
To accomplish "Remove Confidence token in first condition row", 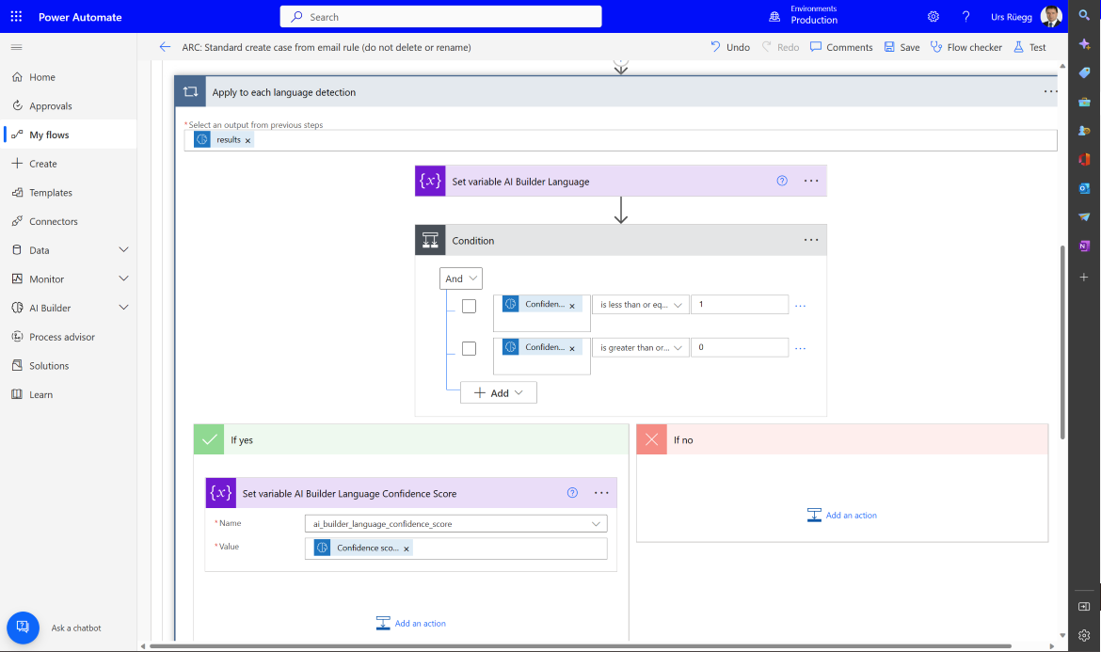I will (x=572, y=306).
